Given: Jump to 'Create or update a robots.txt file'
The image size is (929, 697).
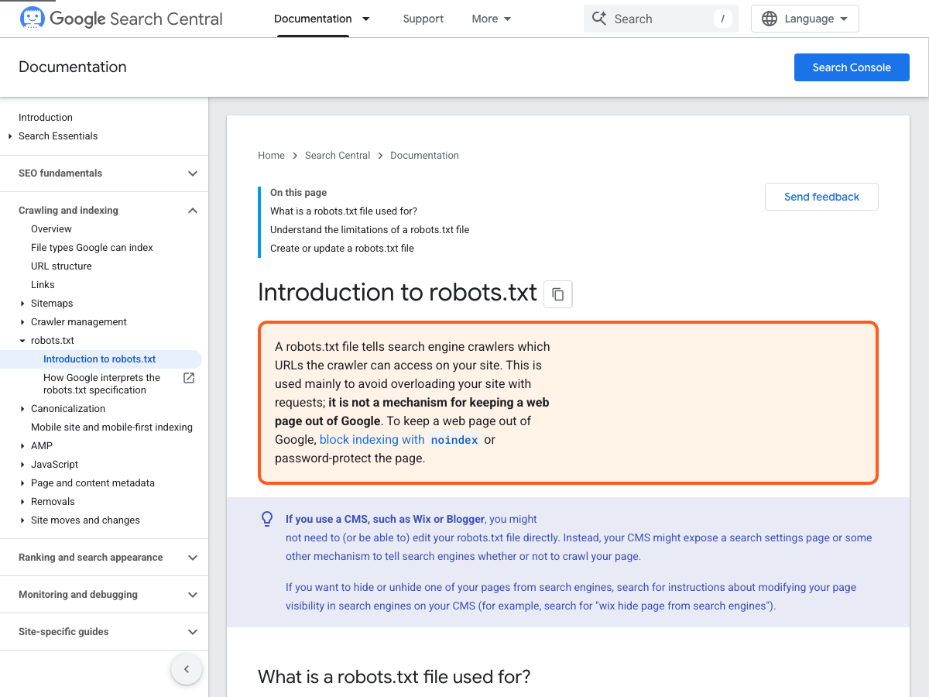Looking at the screenshot, I should coord(342,249).
